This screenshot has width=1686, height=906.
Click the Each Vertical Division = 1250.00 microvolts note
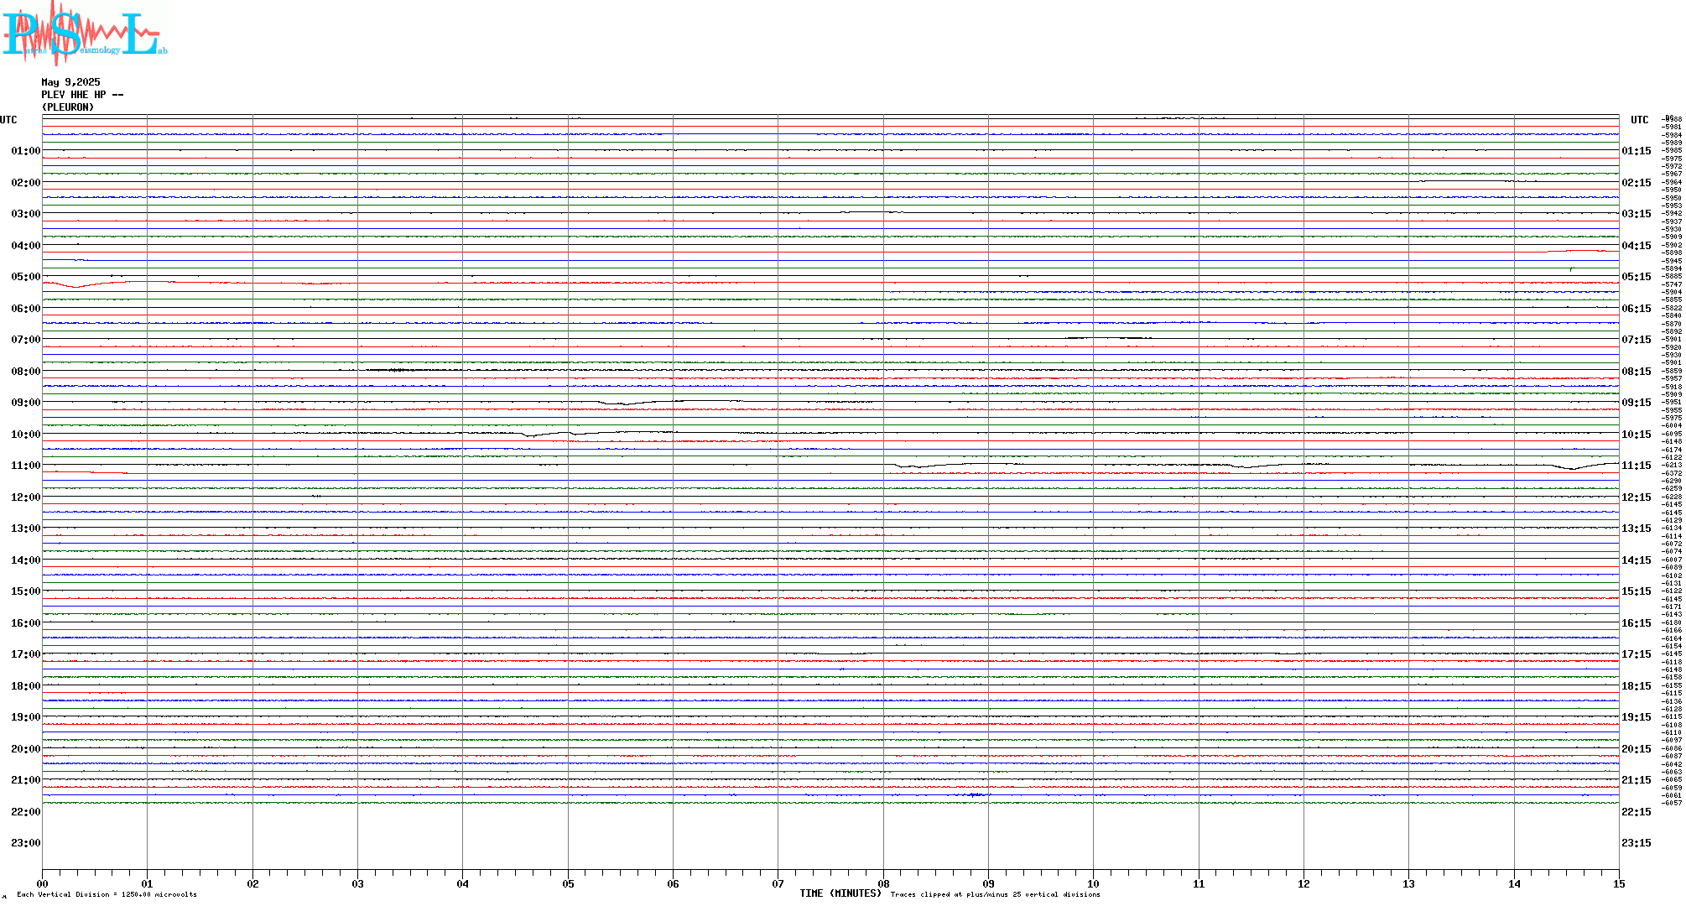107,894
